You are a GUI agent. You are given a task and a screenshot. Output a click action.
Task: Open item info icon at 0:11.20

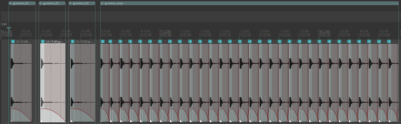[120, 41]
